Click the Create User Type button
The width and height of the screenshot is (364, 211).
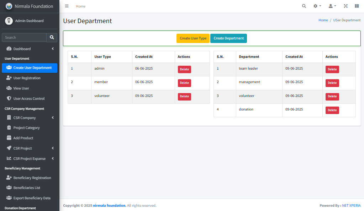(x=193, y=38)
